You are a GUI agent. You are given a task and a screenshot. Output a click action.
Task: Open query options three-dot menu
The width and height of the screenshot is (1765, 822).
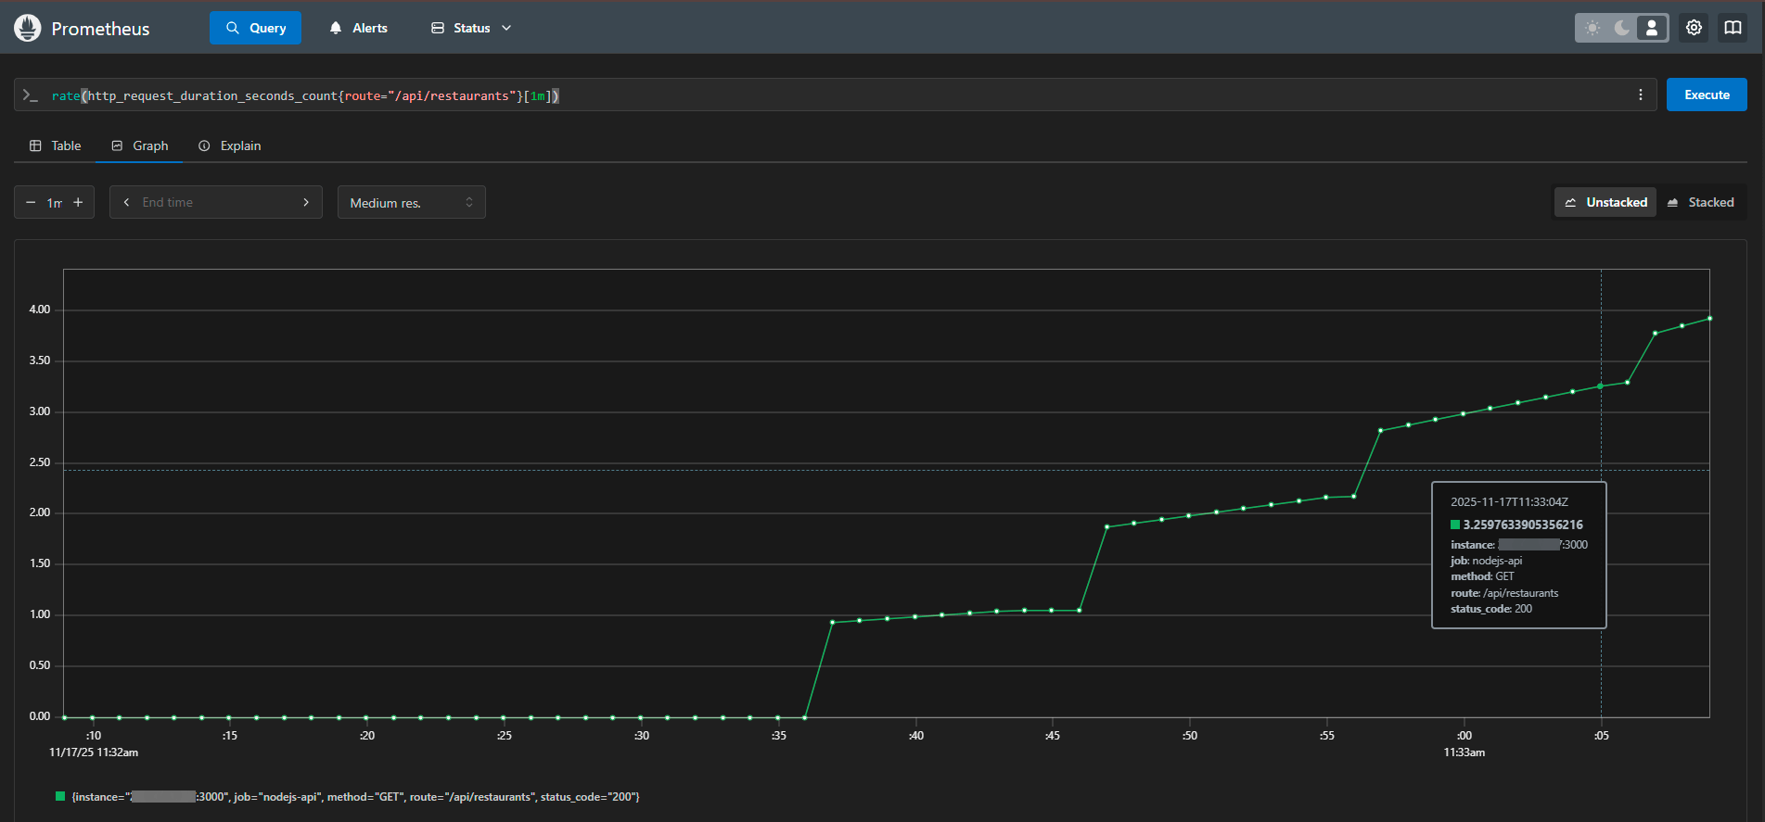point(1640,95)
